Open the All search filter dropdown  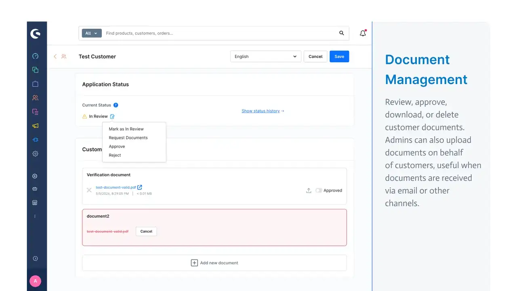point(92,33)
